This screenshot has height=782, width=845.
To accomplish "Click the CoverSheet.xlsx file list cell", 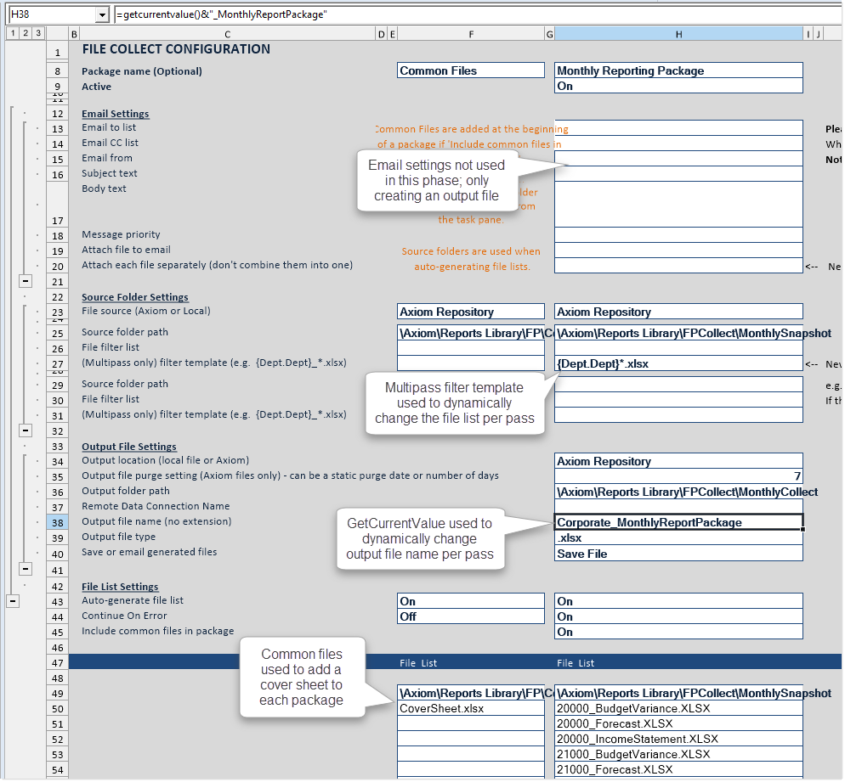I will point(470,708).
